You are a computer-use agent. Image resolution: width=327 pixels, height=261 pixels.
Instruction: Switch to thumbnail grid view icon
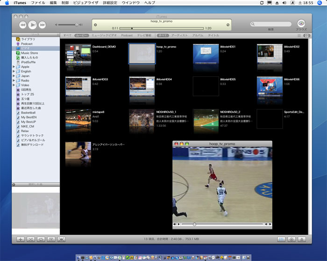307,35
